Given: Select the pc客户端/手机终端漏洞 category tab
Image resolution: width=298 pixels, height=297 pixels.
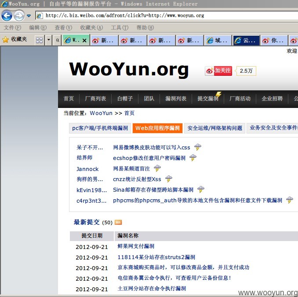Looking at the screenshot, I should click(100, 128).
